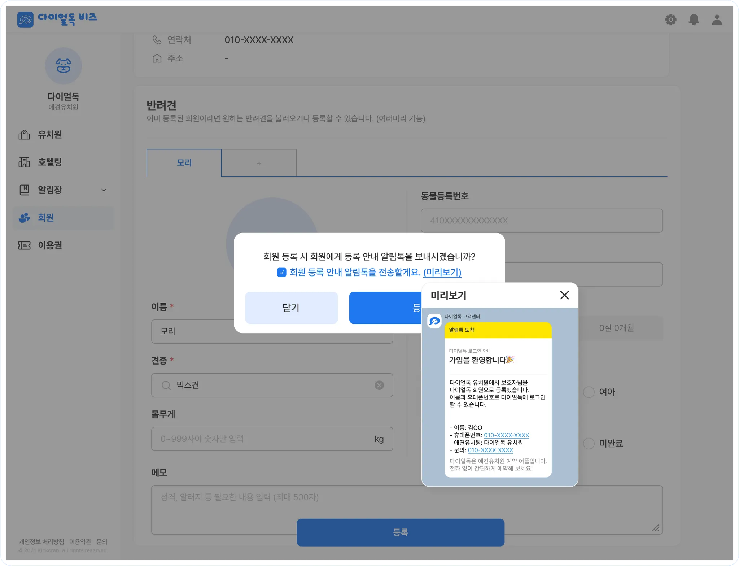The image size is (739, 566).
Task: Open the (미리보기) preview link
Action: (442, 272)
